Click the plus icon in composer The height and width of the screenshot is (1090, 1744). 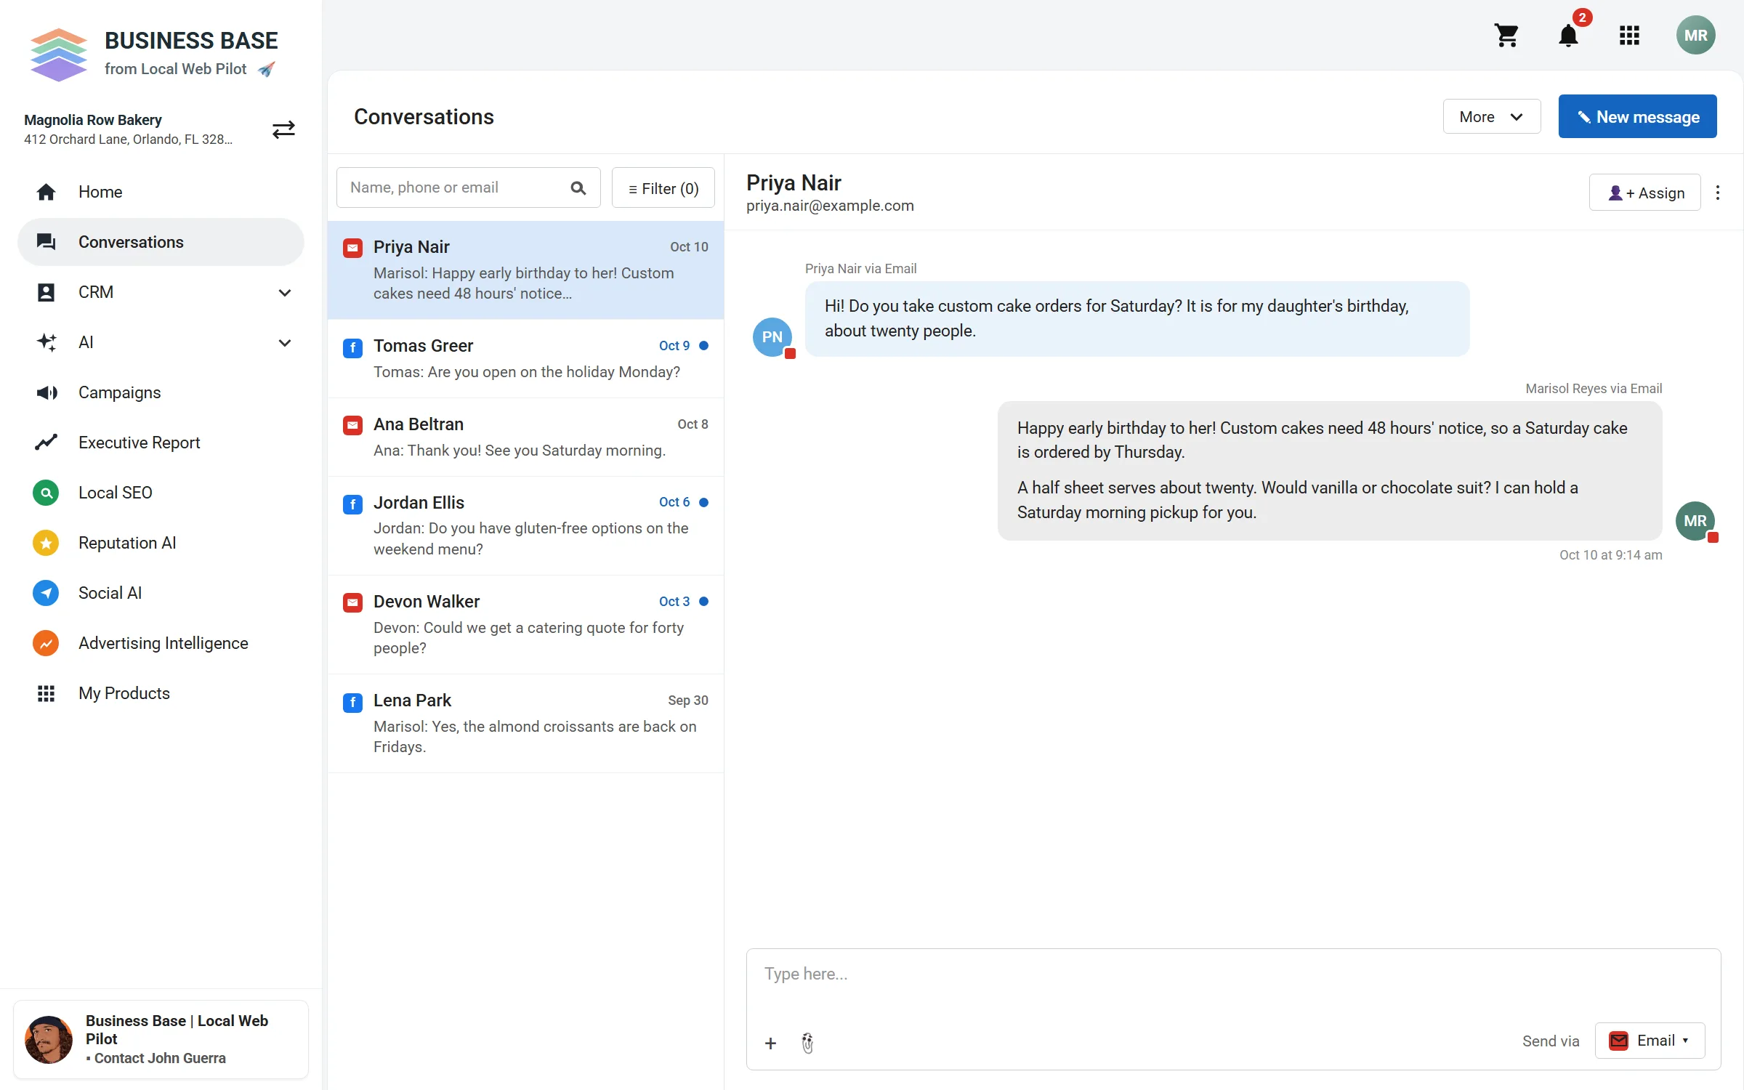pos(770,1043)
